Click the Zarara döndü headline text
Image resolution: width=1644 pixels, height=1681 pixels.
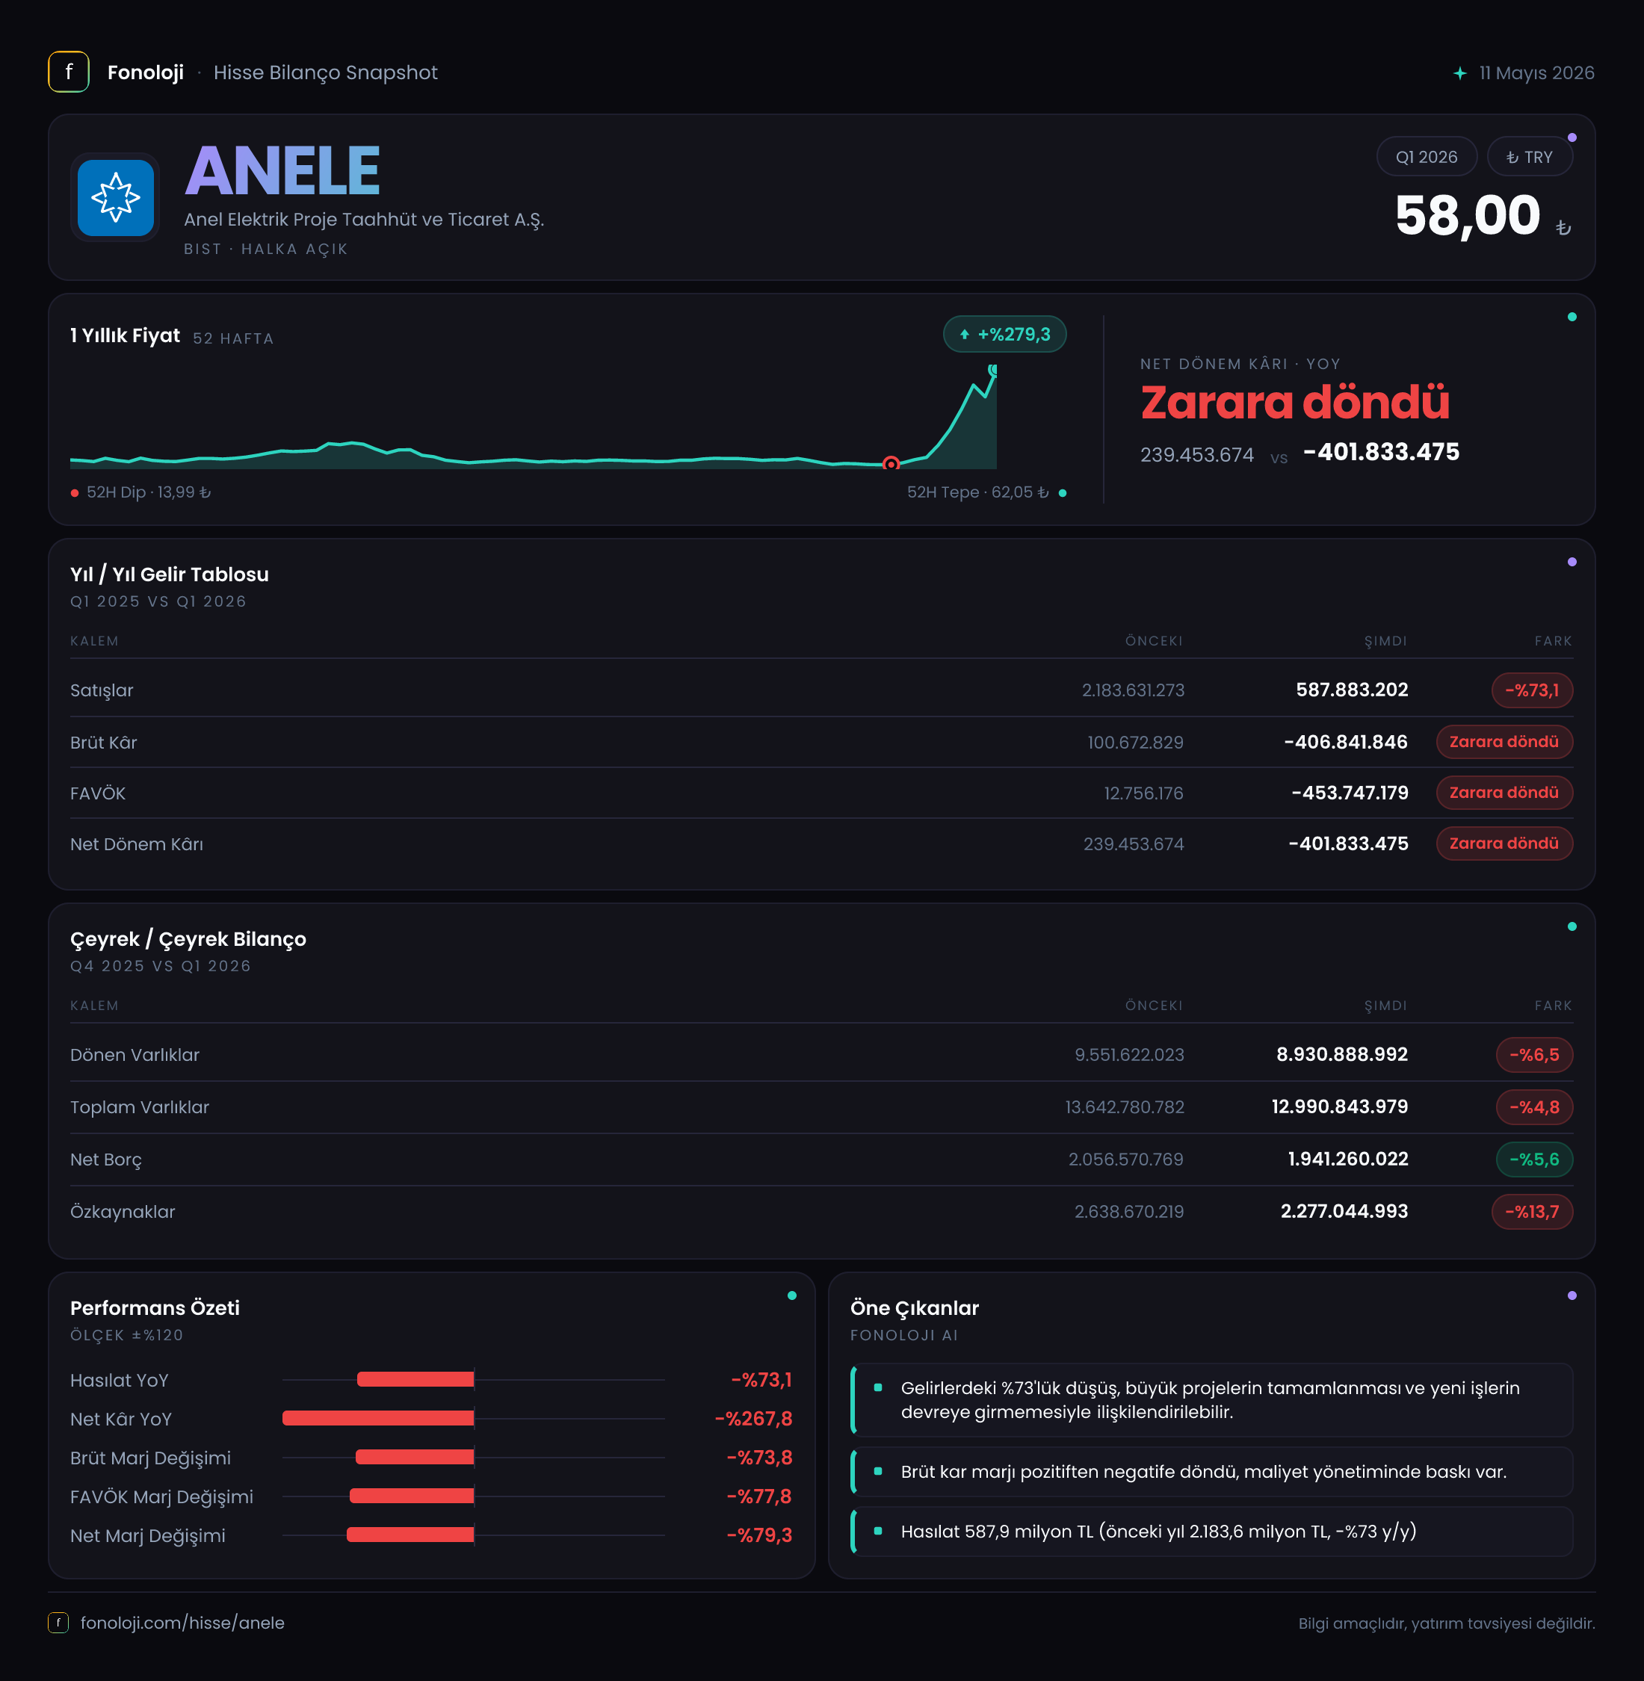tap(1294, 403)
